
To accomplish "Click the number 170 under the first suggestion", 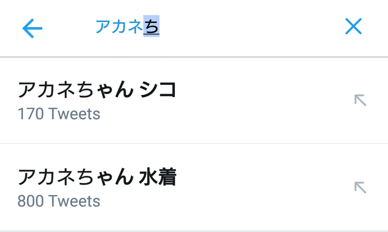I will [x=31, y=114].
